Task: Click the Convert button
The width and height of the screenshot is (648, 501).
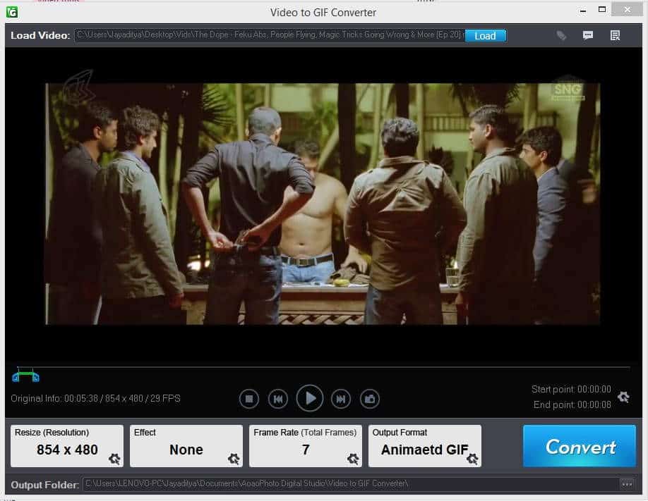Action: coord(579,446)
